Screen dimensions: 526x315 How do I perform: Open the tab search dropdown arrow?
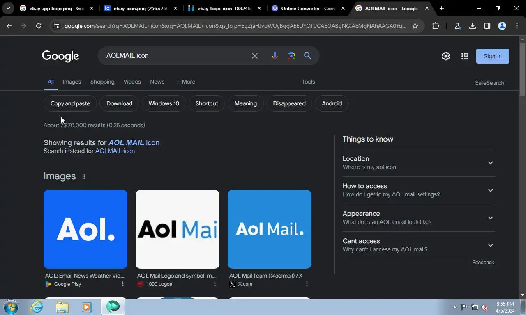tap(8, 8)
